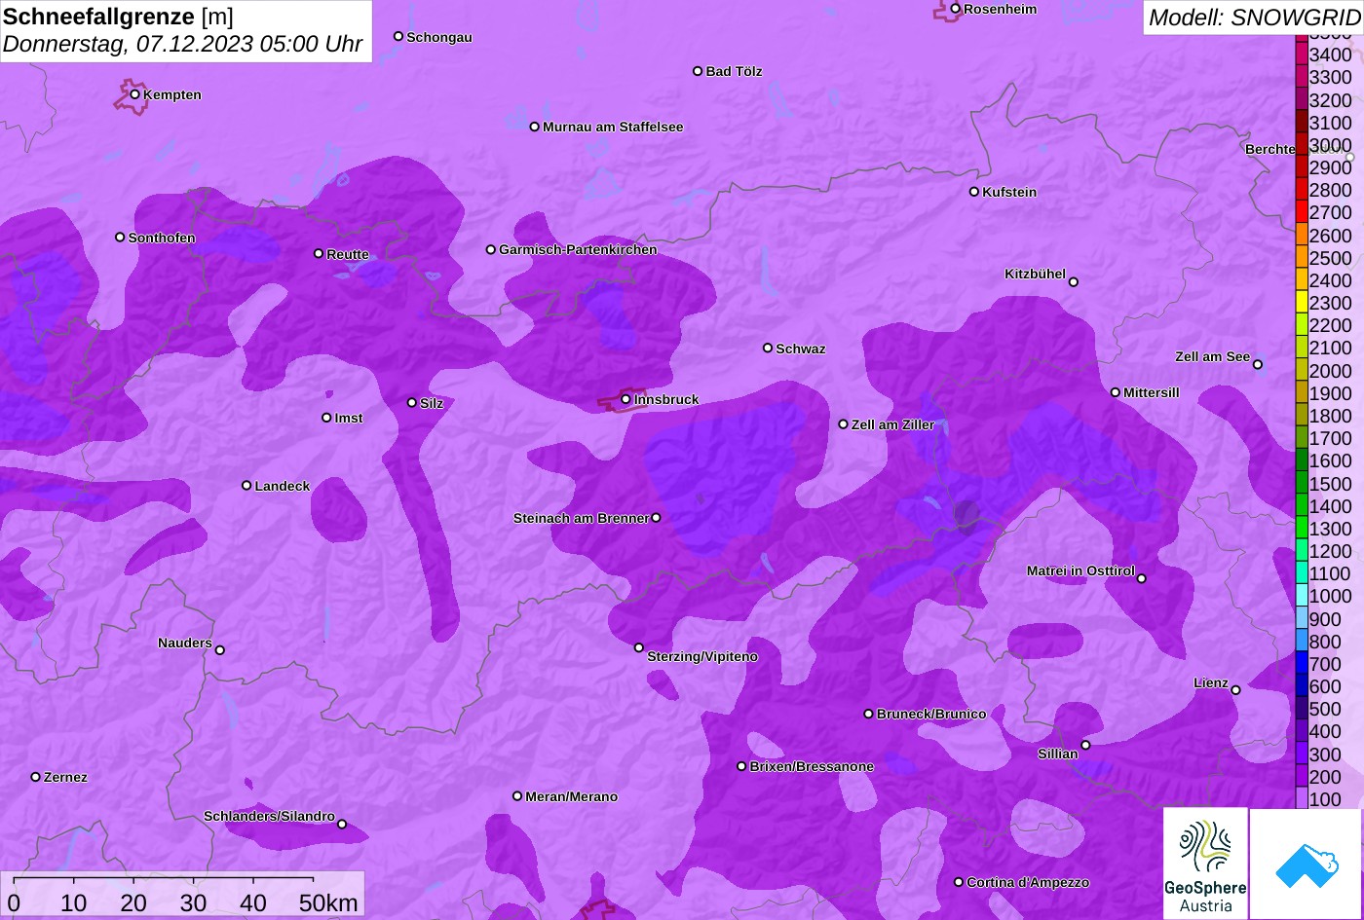
Task: Select the Zernez marker dot
Action: 36,777
